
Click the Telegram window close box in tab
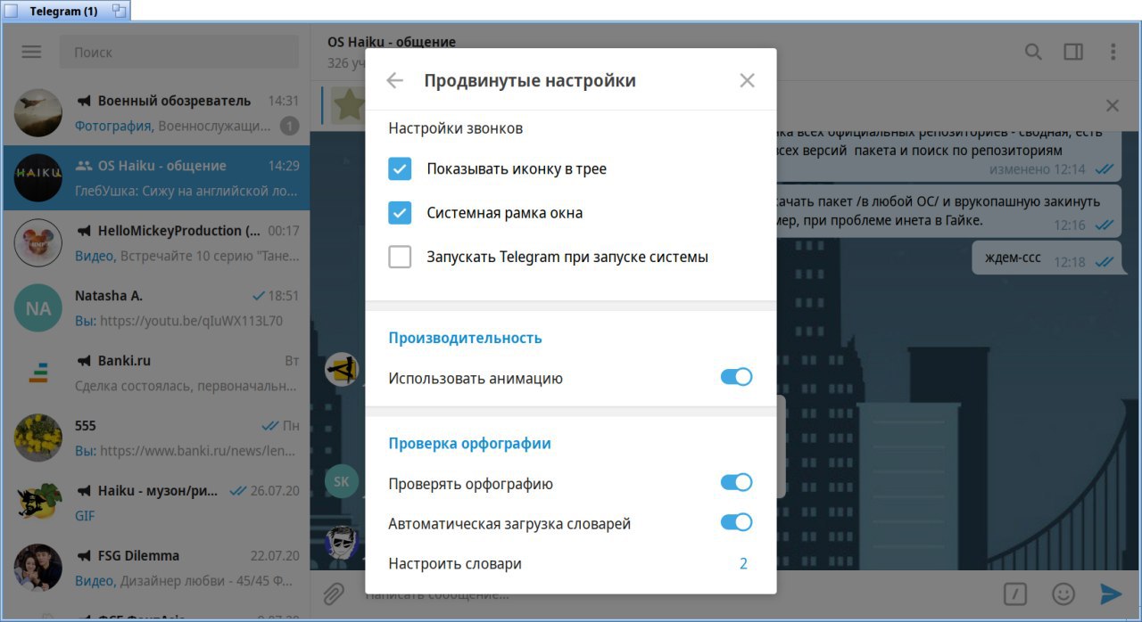point(12,11)
